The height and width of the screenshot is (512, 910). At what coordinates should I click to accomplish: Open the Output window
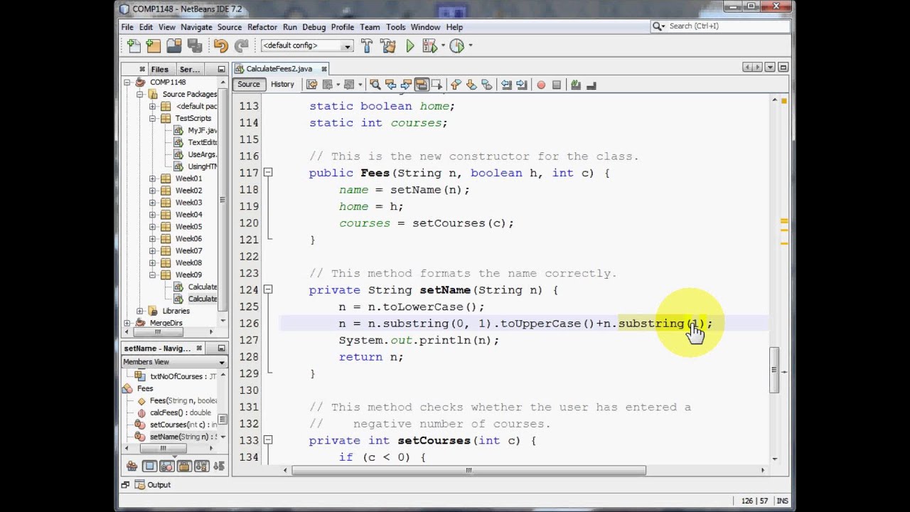coord(152,485)
